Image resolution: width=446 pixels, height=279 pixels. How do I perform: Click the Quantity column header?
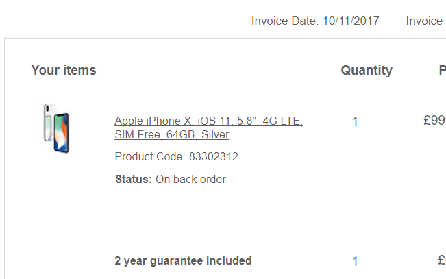367,70
